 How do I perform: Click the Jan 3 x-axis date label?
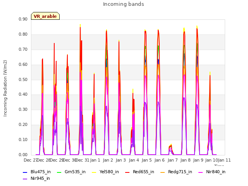pos(121,160)
